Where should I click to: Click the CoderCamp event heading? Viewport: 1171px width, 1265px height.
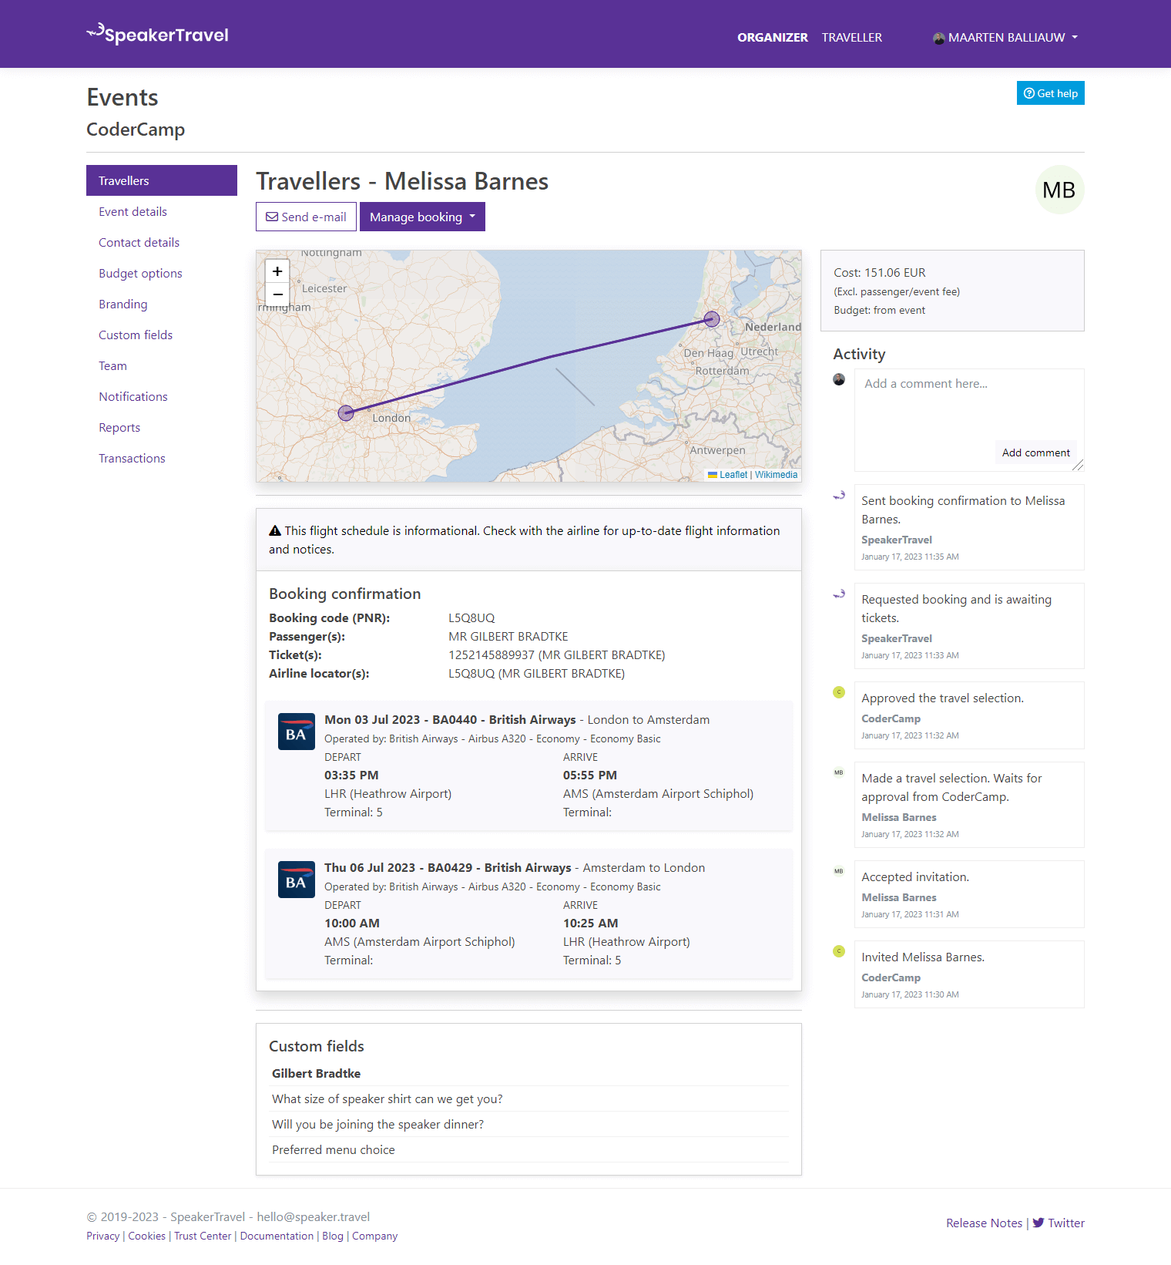(x=136, y=130)
